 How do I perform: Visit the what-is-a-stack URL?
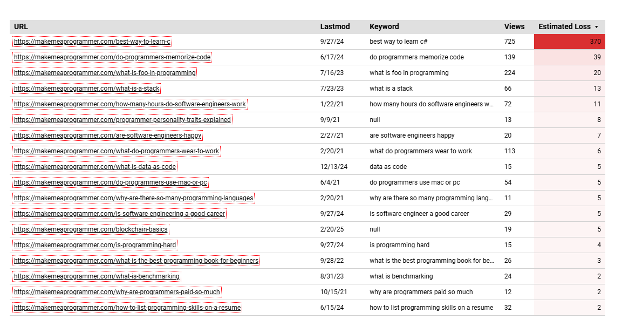[87, 89]
